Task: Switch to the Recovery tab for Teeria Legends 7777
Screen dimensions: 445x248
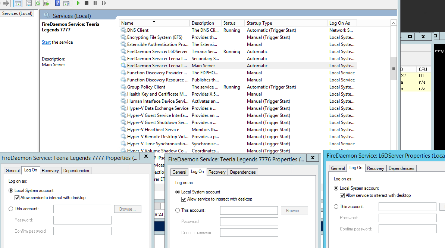Action: click(x=50, y=170)
